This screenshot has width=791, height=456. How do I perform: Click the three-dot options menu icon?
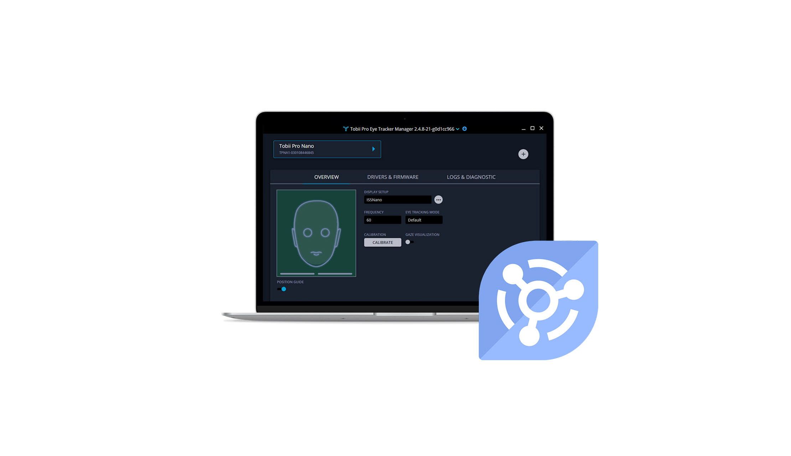(x=438, y=199)
